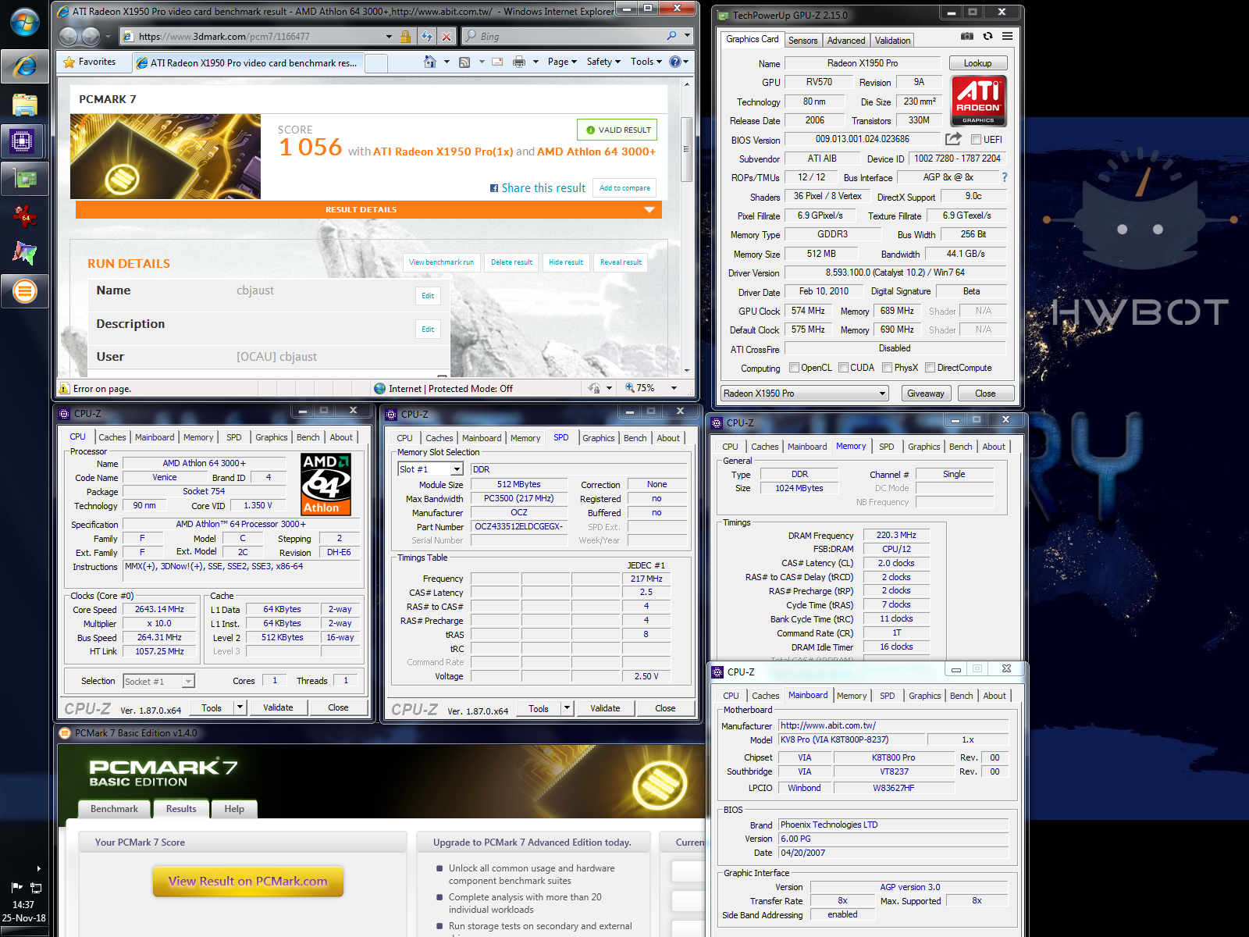Open the Radeon X1950 Pro GPU selector dropdown
1249x937 pixels.
tap(805, 394)
